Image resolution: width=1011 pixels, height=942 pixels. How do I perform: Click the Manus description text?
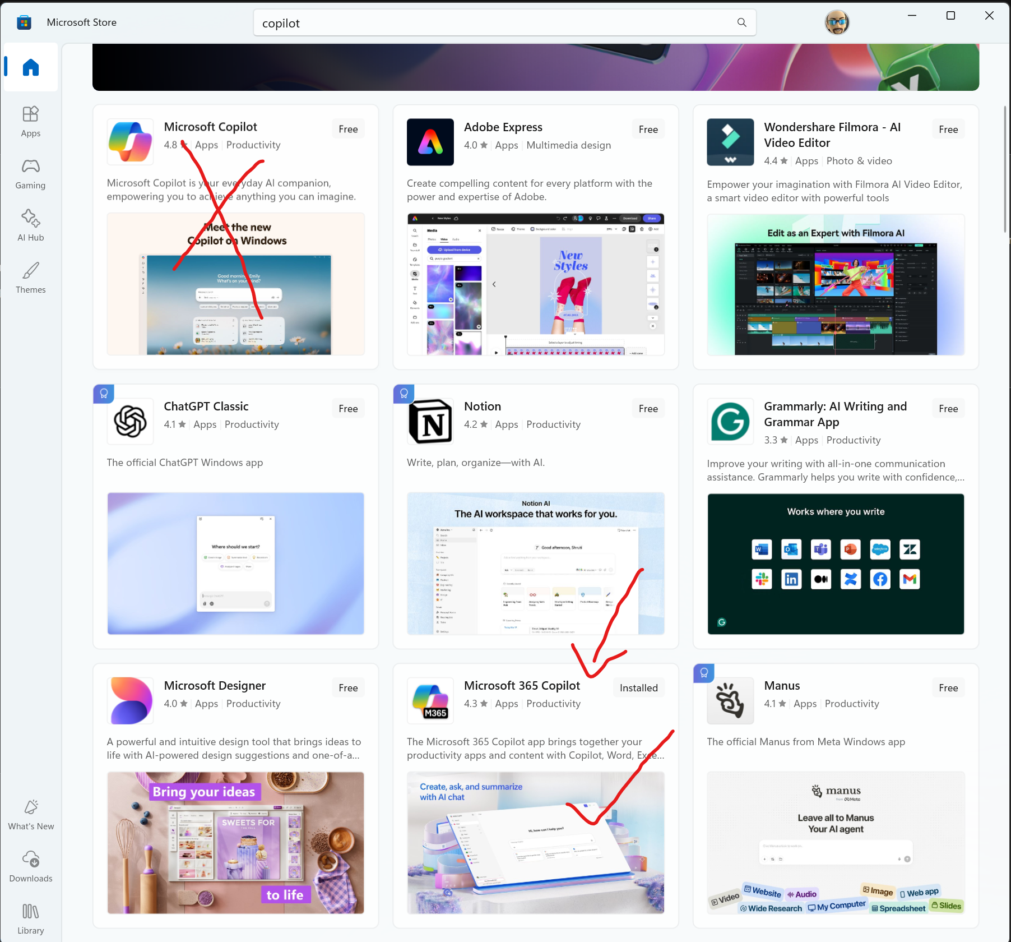click(806, 742)
